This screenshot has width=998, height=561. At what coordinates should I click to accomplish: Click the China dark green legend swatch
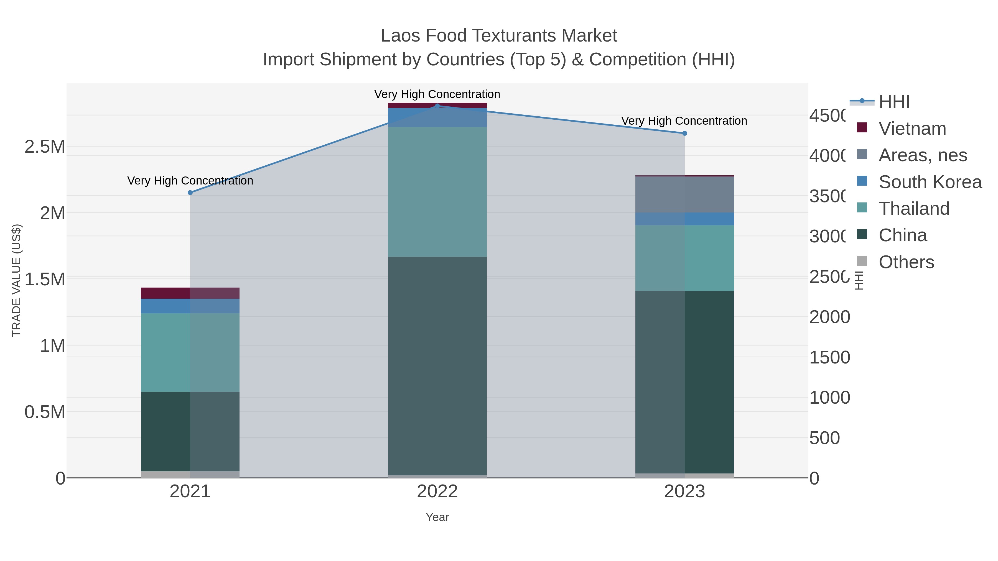[x=862, y=234]
